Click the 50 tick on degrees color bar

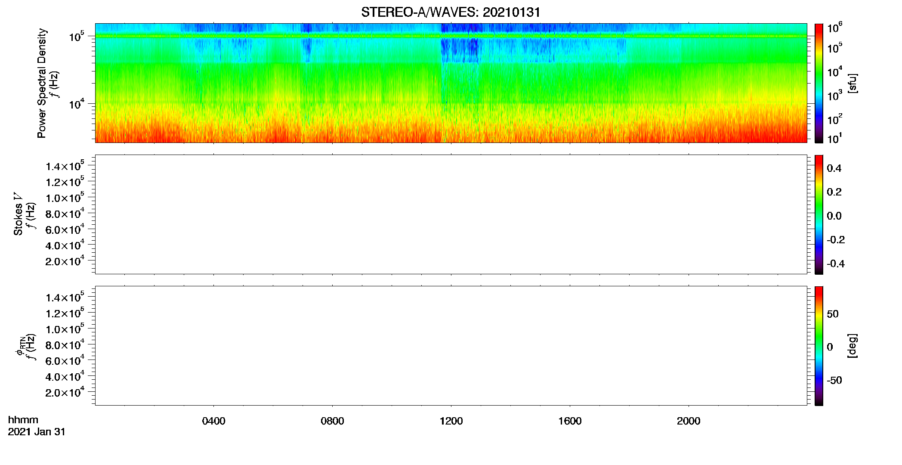833,314
